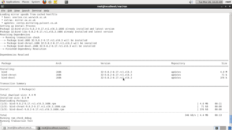This screenshot has height=130, width=232.
Task: Click 'Running rpm_check_debug' line
Action: pos(16,118)
